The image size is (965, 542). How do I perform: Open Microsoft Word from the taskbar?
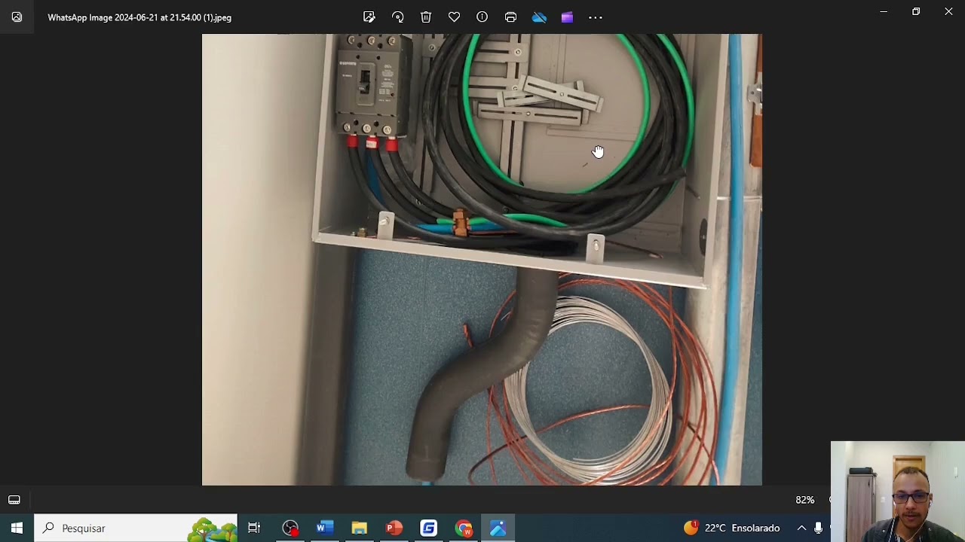[x=325, y=528]
